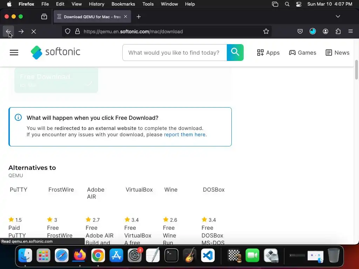
Task: Launch Google Chrome from the Dock
Action: click(98, 255)
